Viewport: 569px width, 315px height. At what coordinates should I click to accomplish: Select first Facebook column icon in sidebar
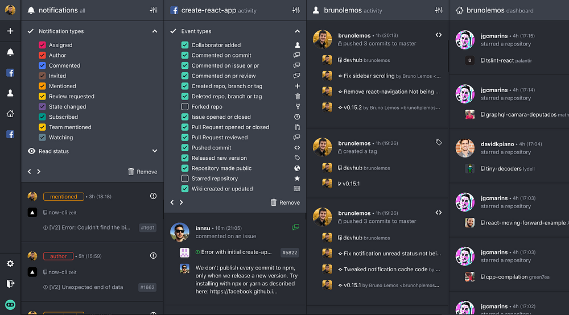[10, 73]
